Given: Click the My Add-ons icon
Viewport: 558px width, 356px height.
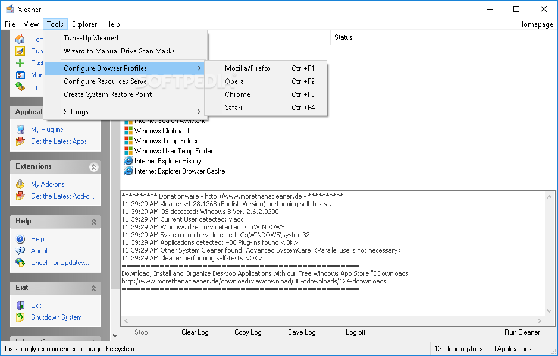Looking at the screenshot, I should [x=20, y=184].
